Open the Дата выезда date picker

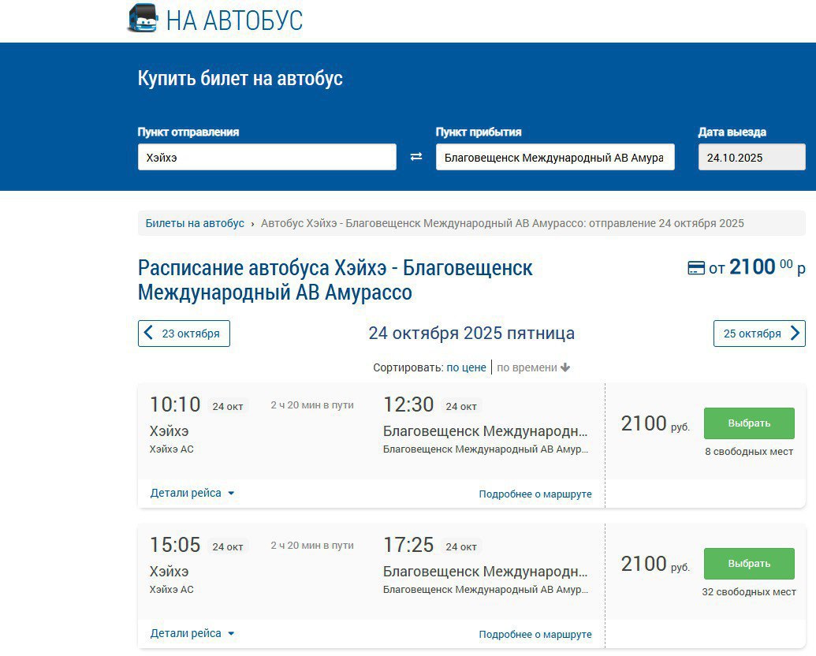point(751,157)
